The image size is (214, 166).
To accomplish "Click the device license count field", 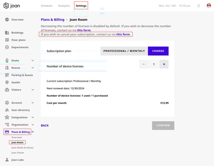I will [154, 64].
